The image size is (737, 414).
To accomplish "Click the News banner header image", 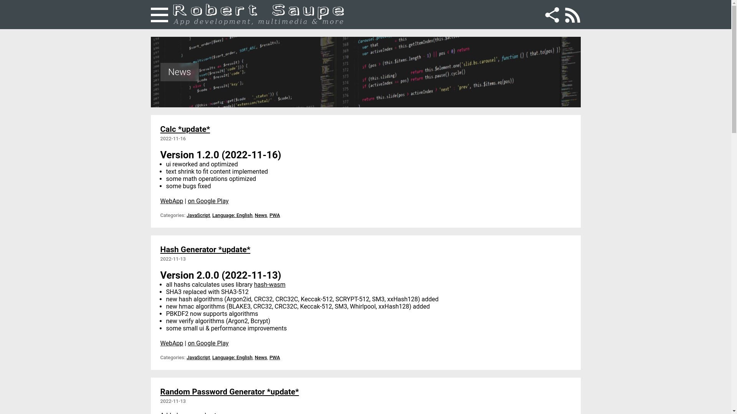I will click(x=365, y=72).
